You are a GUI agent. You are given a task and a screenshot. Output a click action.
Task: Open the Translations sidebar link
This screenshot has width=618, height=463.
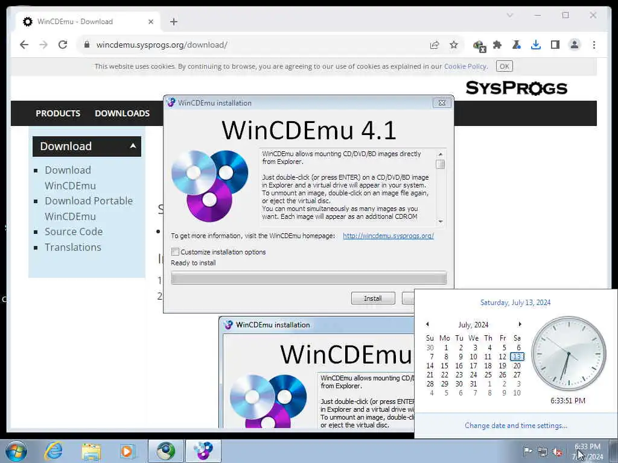[x=73, y=247]
